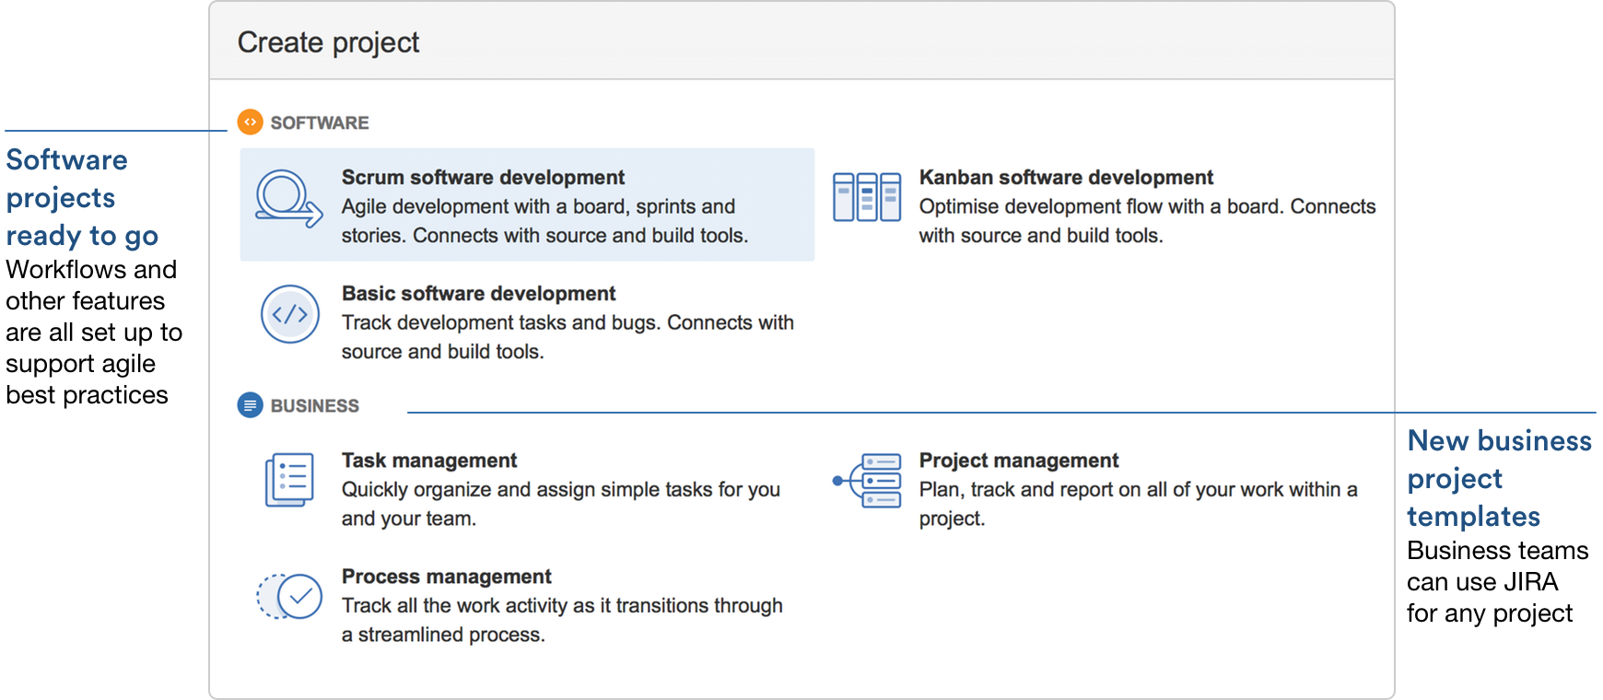
Task: Click the Task management checklist icon
Action: (x=289, y=480)
